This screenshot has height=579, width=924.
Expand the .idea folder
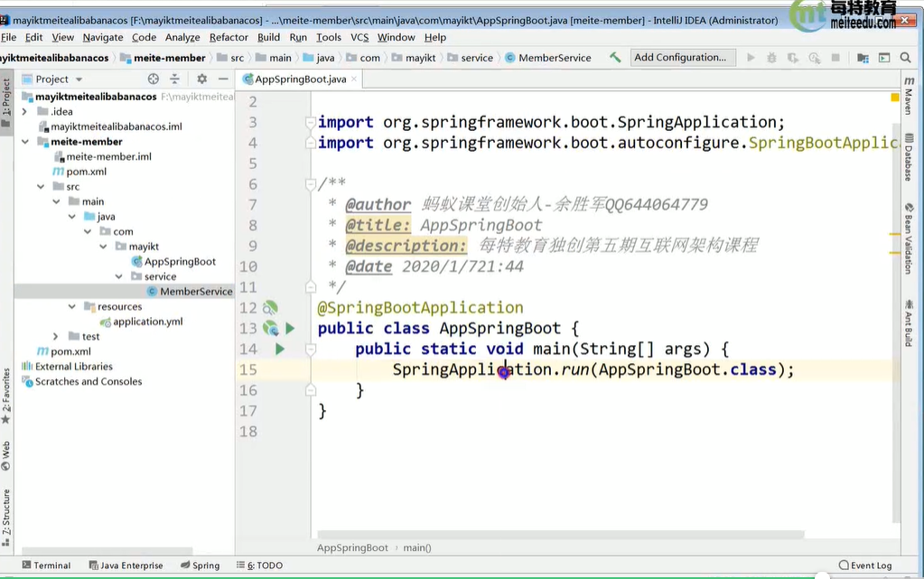(x=24, y=111)
